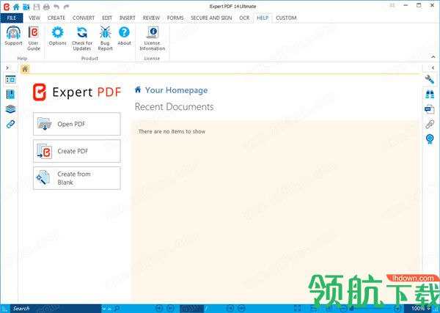Click the zoom in plus button

coord(397,309)
